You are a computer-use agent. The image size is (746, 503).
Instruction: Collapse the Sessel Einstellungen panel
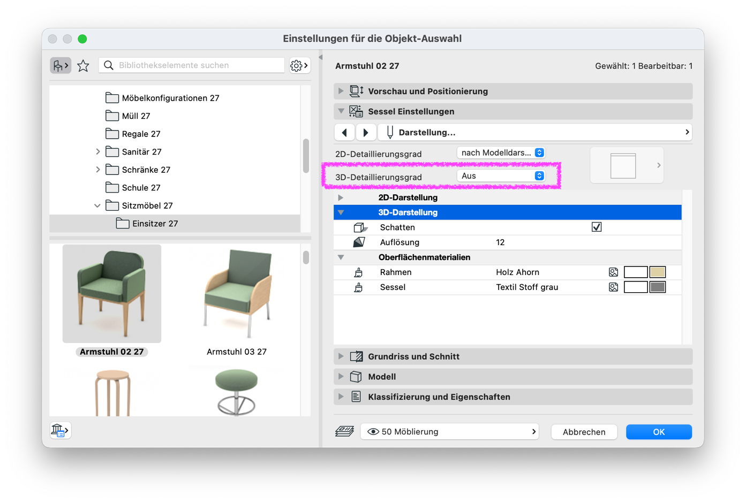341,111
